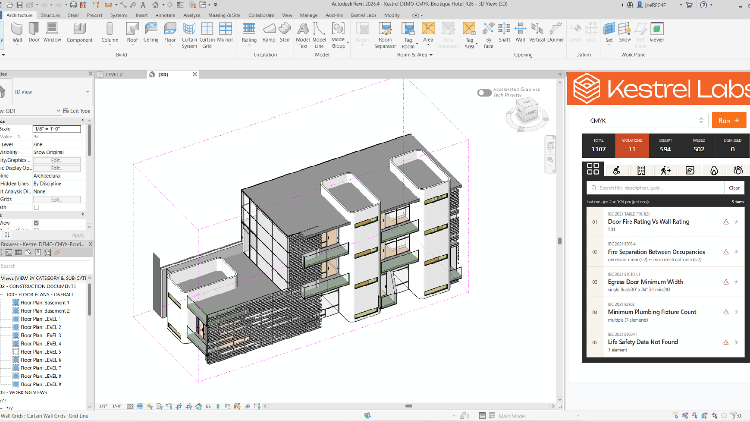
Task: Toggle the checked View checkbox in properties
Action: coord(36,223)
